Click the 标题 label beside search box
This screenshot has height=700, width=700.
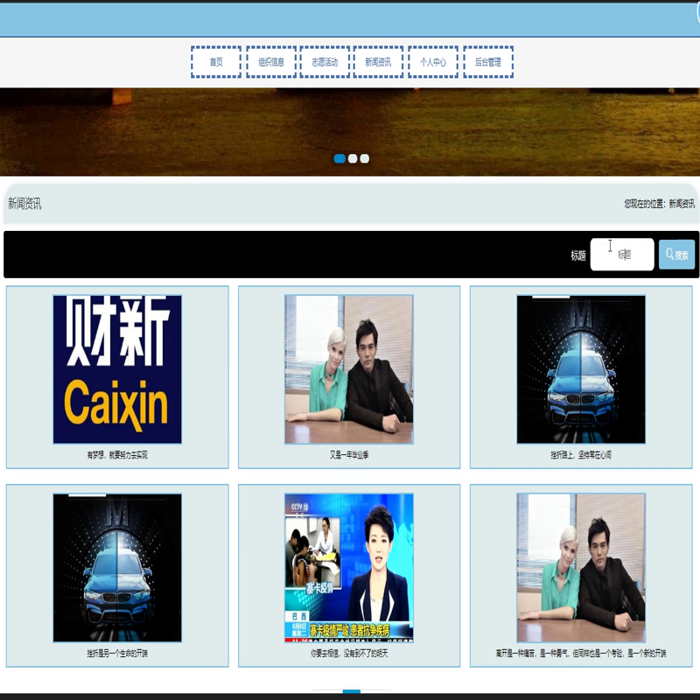(578, 255)
